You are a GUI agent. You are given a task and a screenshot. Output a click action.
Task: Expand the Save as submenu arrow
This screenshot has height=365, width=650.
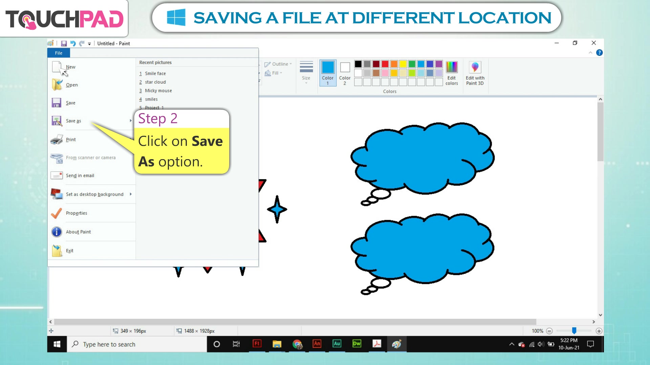coord(131,121)
